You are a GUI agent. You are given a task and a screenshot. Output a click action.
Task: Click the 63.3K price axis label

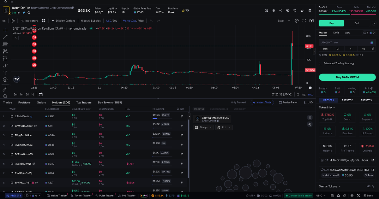[x=309, y=46]
